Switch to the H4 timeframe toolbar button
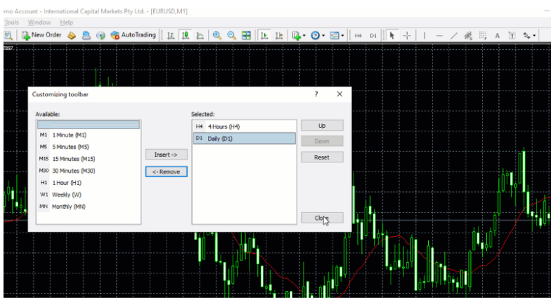This screenshot has height=305, width=558. pyautogui.click(x=358, y=35)
